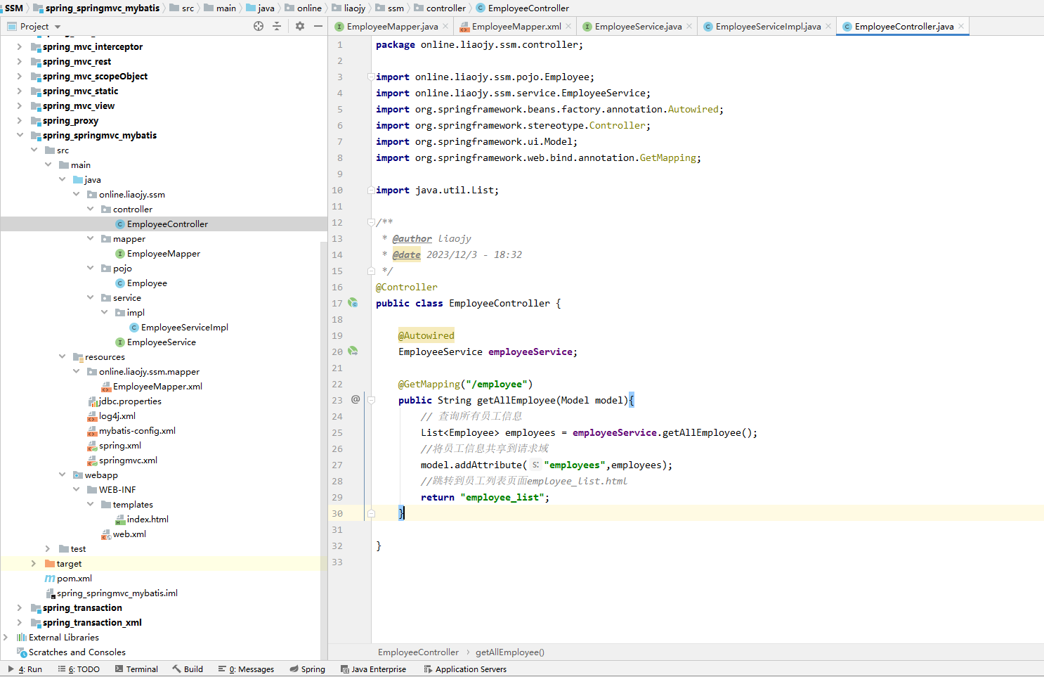Open spring.xml file
Viewport: 1044px width, 677px height.
(x=119, y=445)
